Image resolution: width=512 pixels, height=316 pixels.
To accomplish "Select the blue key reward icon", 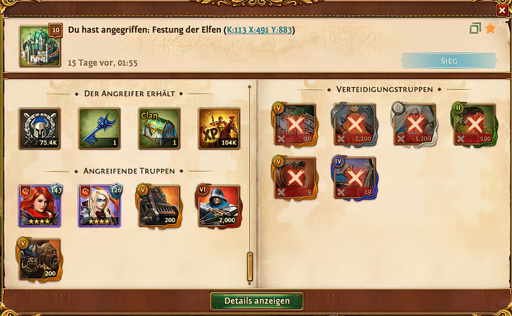I will [99, 129].
